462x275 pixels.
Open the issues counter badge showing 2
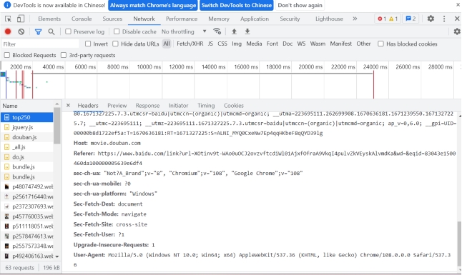coord(411,19)
